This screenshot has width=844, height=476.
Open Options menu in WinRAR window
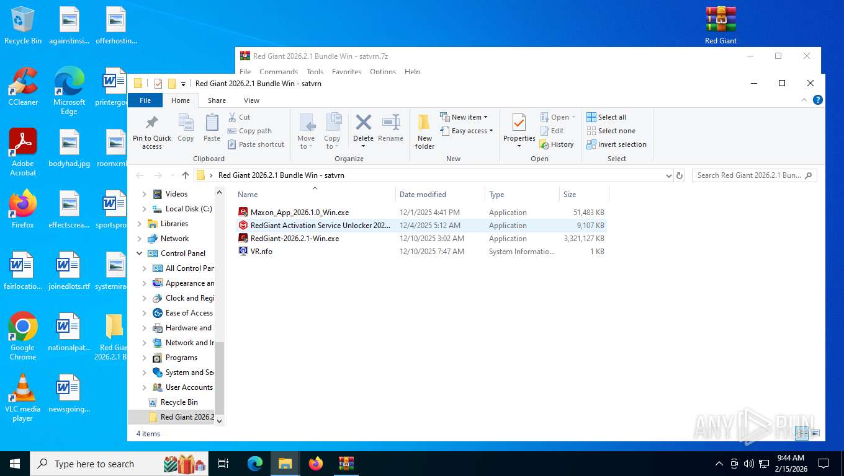point(383,71)
